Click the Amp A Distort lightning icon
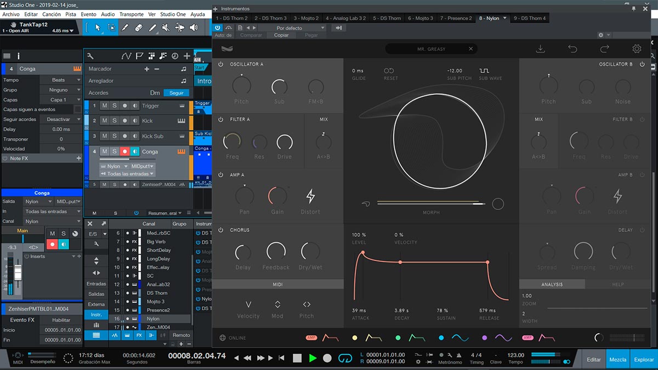This screenshot has width=658, height=370. 310,196
